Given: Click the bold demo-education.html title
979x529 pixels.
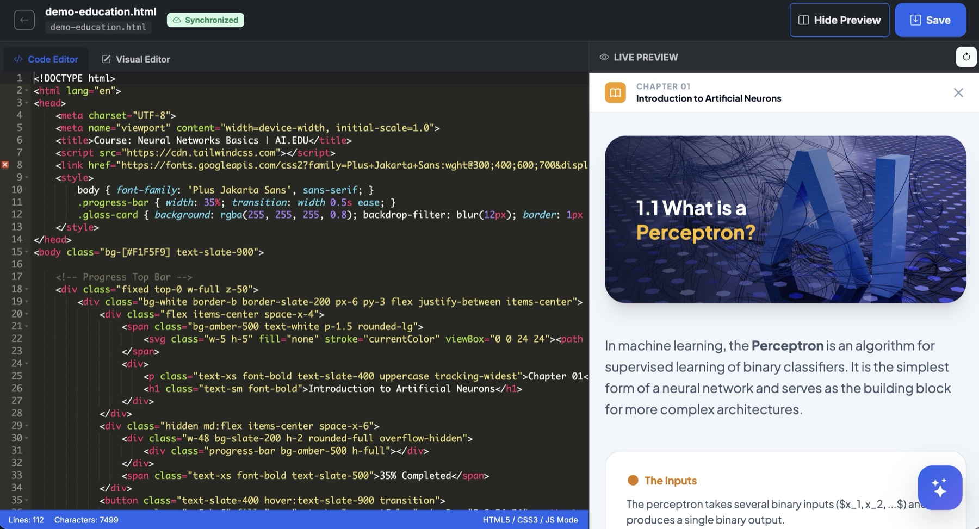Looking at the screenshot, I should [101, 11].
